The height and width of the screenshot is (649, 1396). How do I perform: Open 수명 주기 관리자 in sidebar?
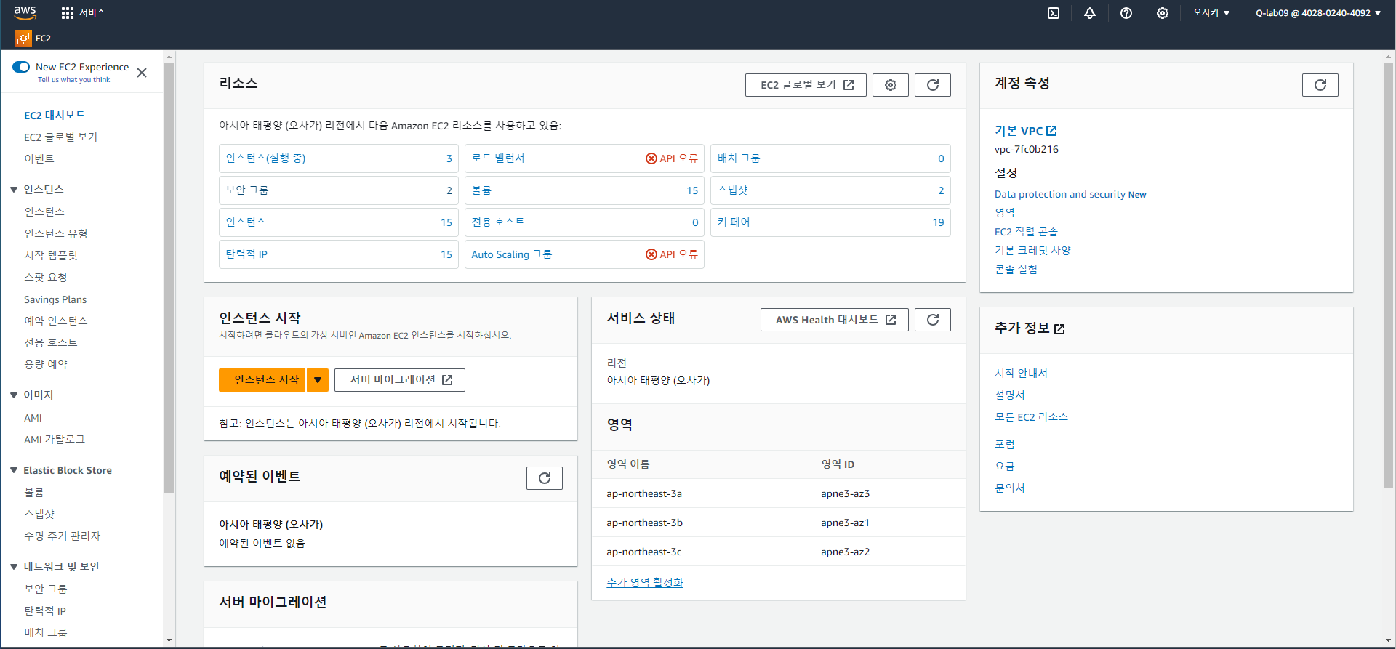pyautogui.click(x=63, y=536)
